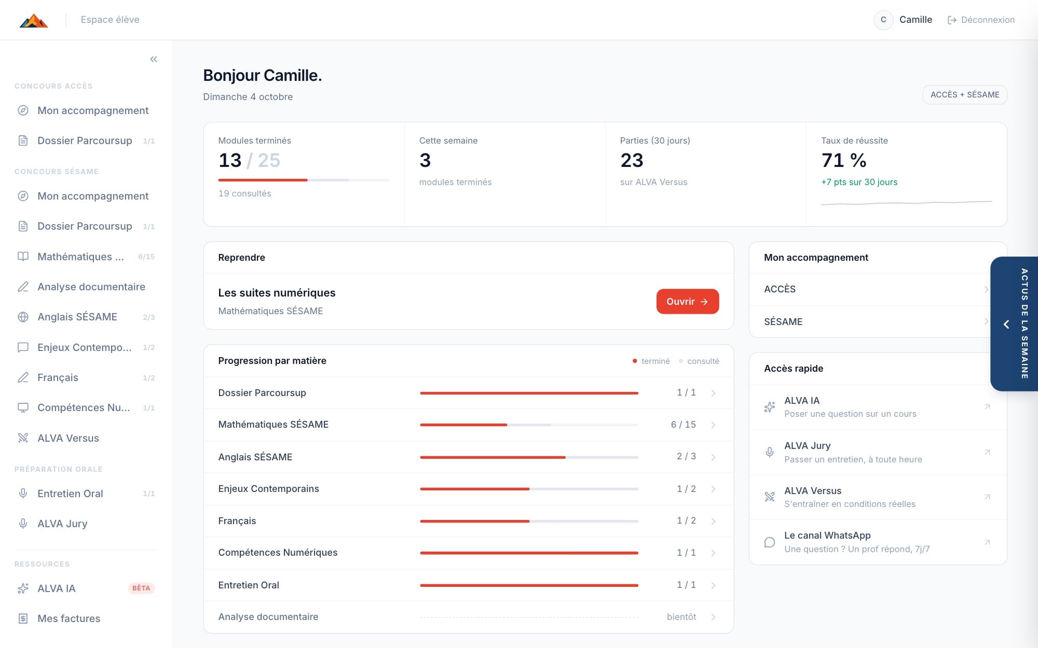Image resolution: width=1038 pixels, height=648 pixels.
Task: Click the ALVA Jury microphone icon in Accès rapide
Action: tap(770, 452)
